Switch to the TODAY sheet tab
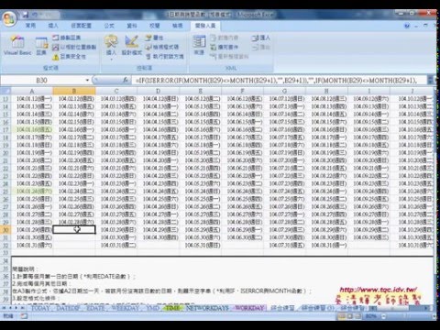 tap(40, 308)
